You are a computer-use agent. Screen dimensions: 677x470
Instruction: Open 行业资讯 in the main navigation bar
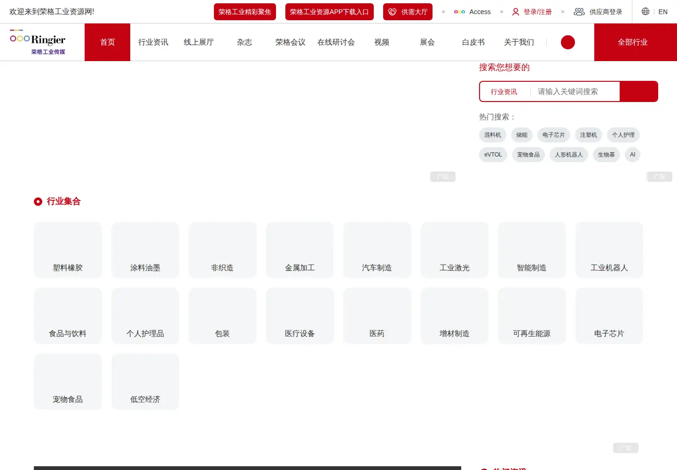[x=153, y=42]
